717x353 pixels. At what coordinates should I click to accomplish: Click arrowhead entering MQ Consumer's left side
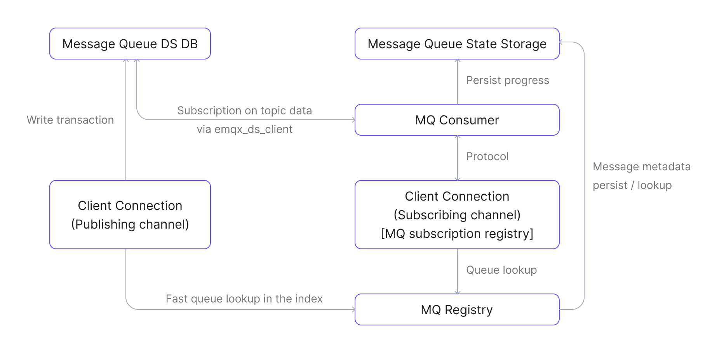click(353, 120)
